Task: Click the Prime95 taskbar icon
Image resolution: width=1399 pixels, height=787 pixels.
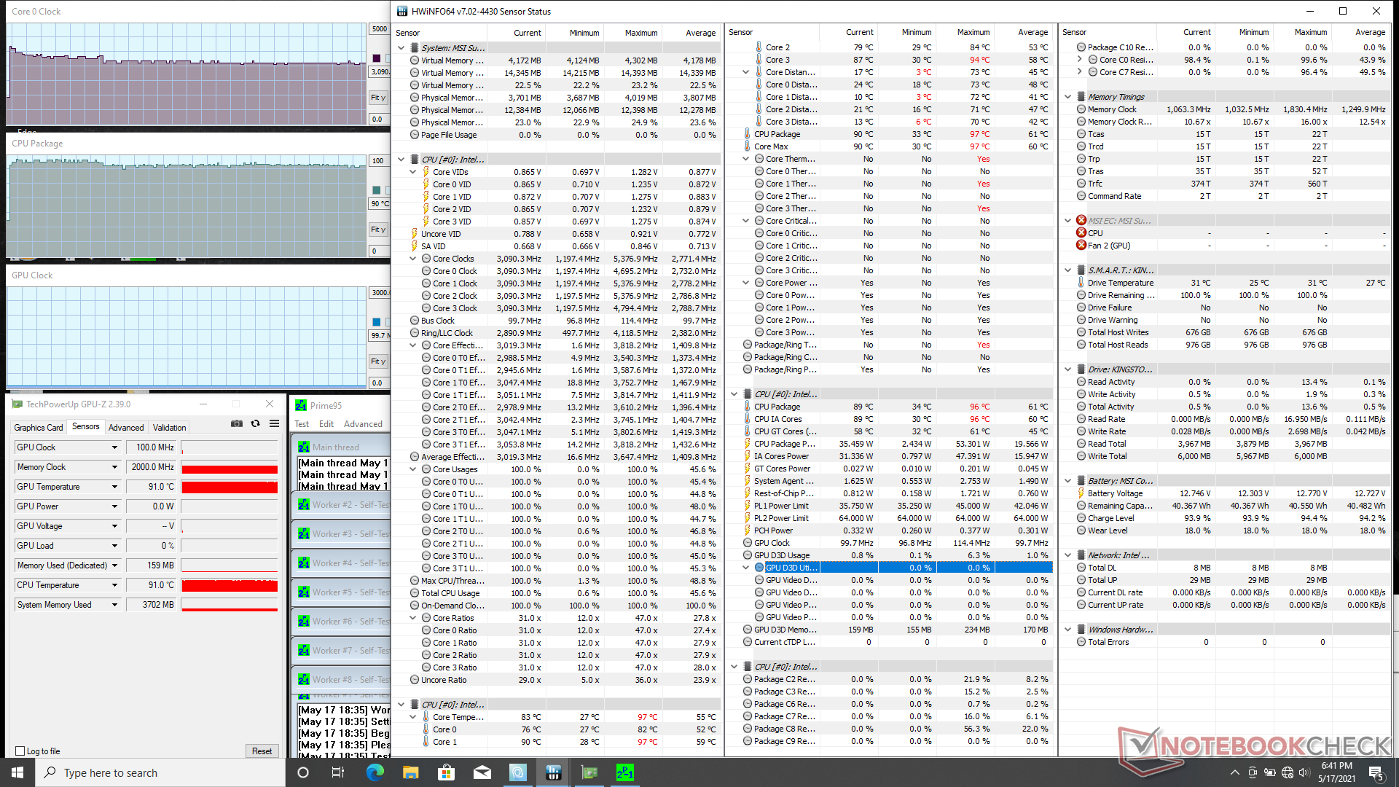Action: pos(624,772)
